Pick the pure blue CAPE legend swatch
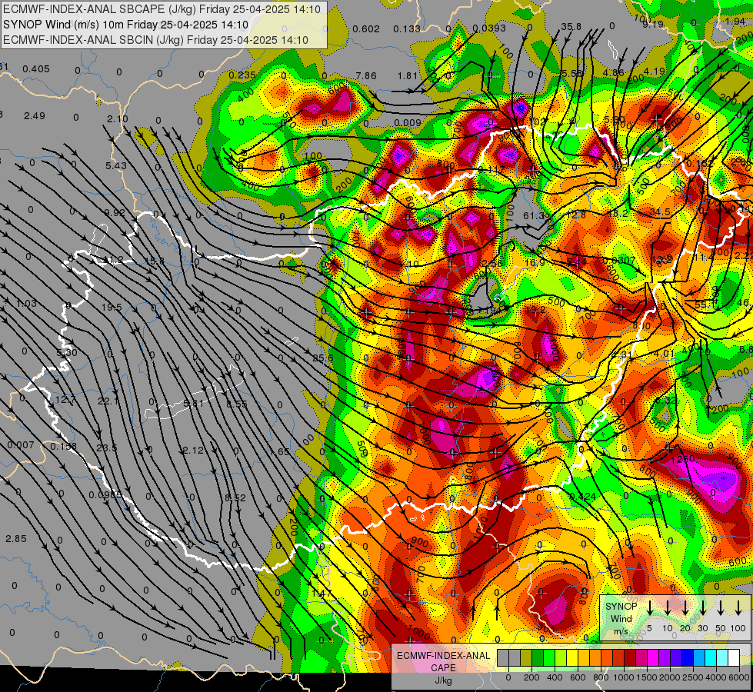753x692 pixels. [687, 657]
